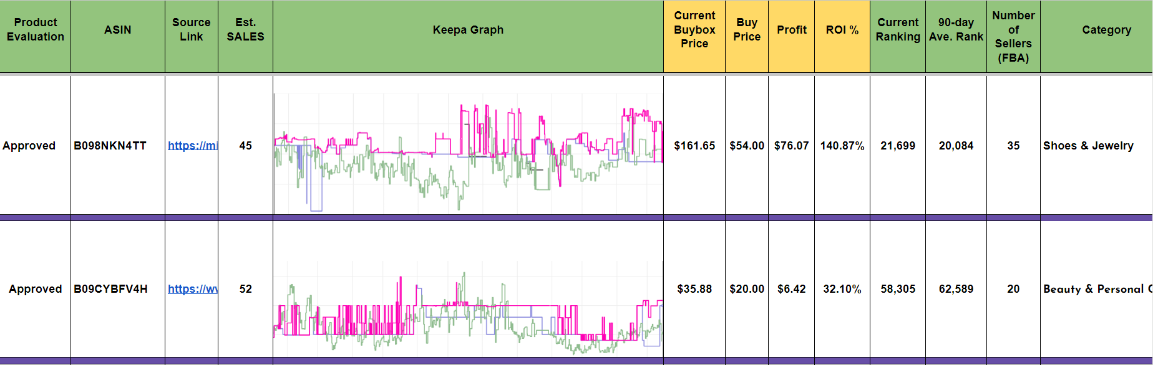Click the $161.65 buybox price cell
Image resolution: width=1153 pixels, height=365 pixels.
pos(694,146)
